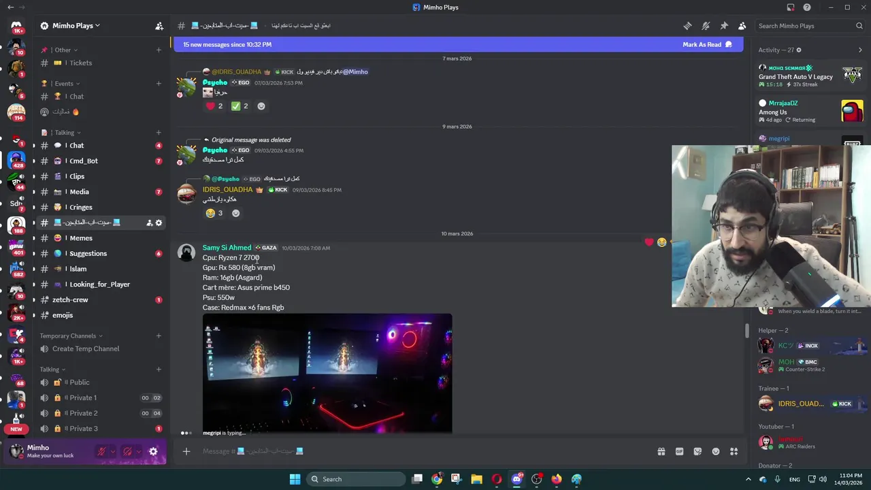Undeafen the headphones
The height and width of the screenshot is (490, 871).
(x=127, y=451)
